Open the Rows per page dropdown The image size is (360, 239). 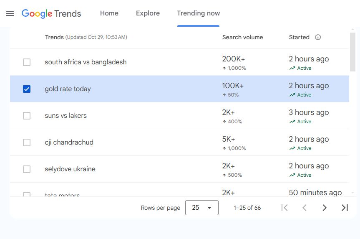click(202, 208)
